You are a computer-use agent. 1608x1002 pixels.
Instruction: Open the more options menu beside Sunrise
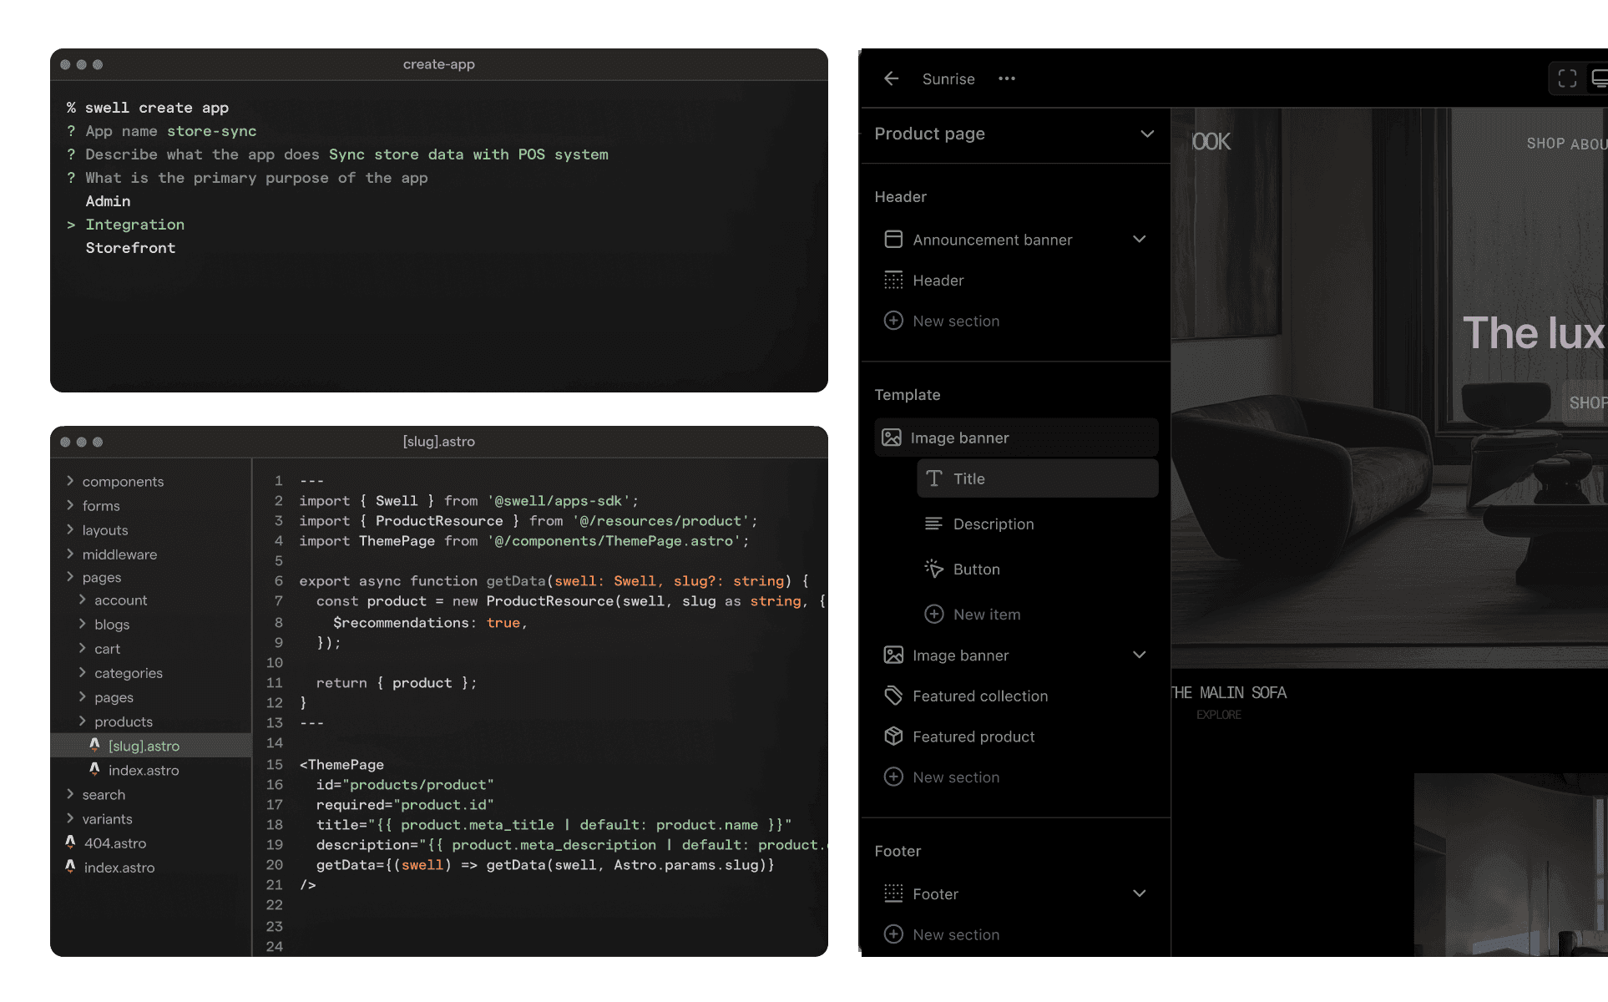point(1006,78)
